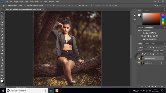Select the Horizontal Type tool

pyautogui.click(x=2, y=60)
